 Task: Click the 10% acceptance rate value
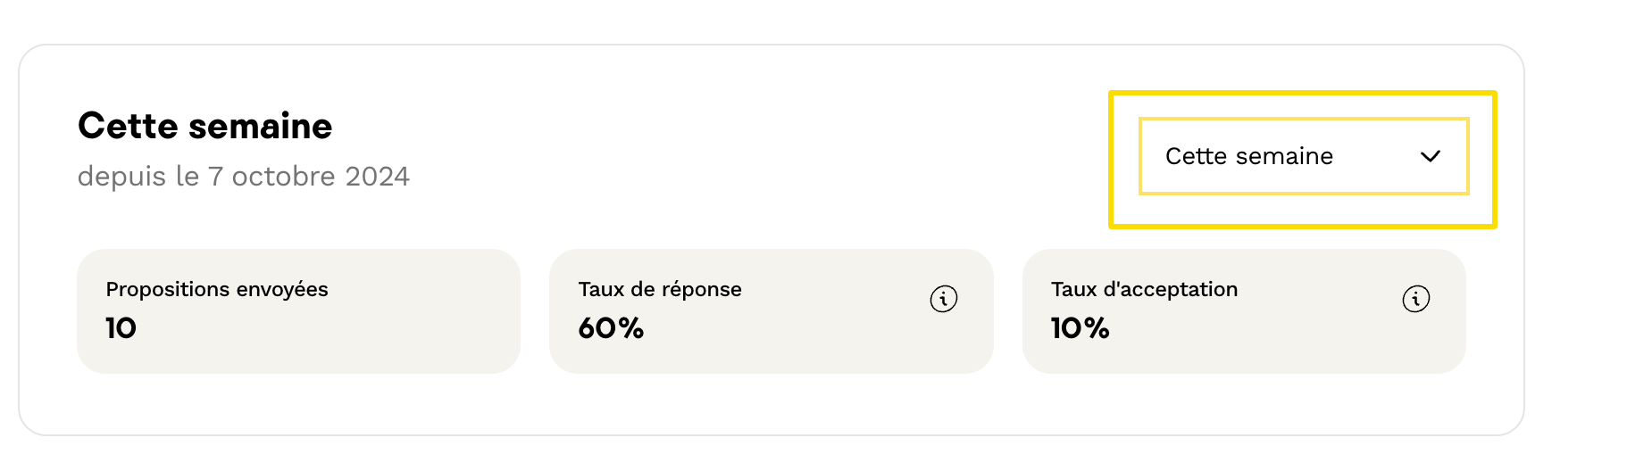tap(1080, 328)
